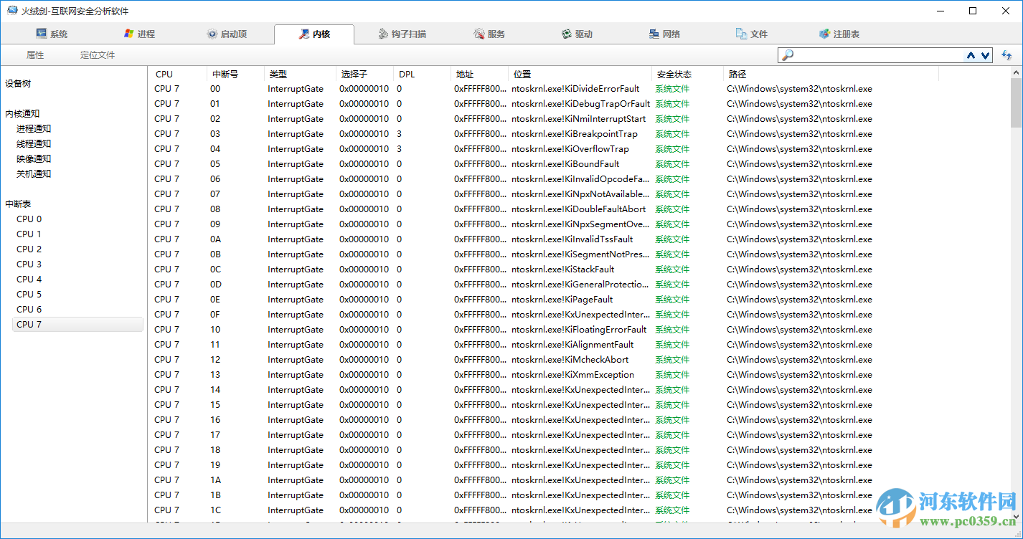Select row ntoskrnl.exe!KiStackFault

tap(580, 269)
